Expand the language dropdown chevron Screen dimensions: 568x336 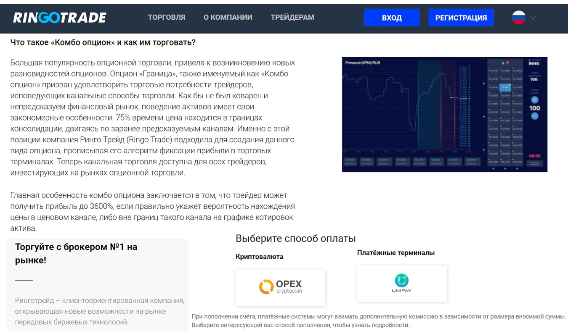(x=533, y=18)
